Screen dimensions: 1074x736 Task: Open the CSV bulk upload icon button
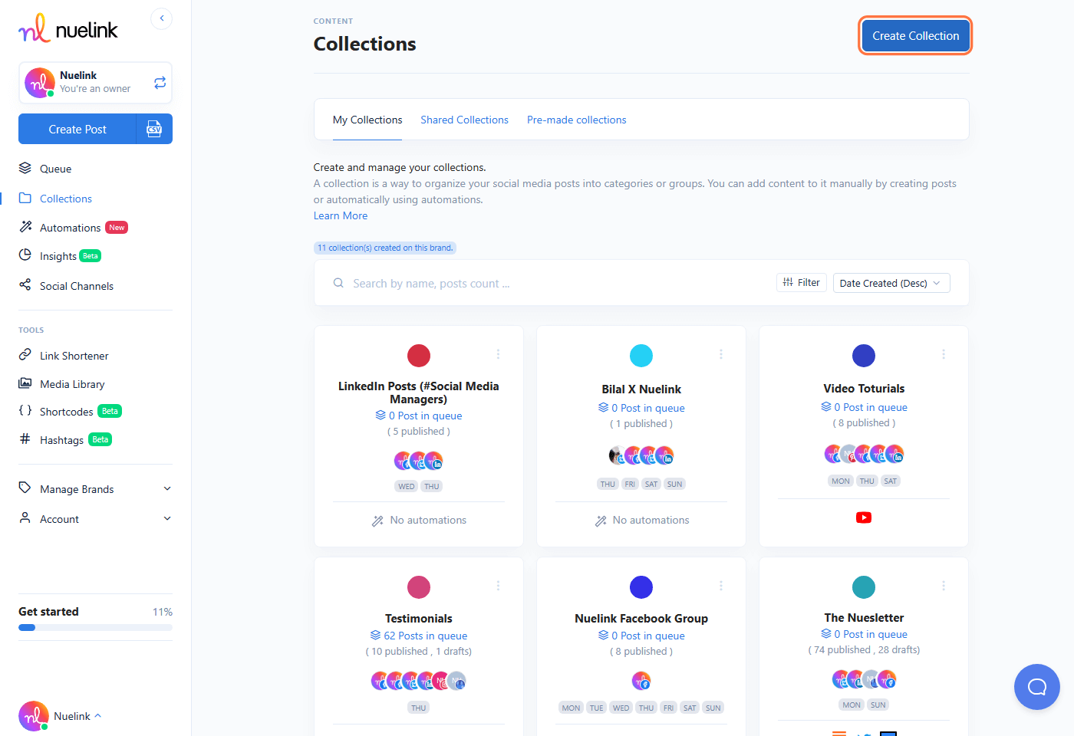coord(154,129)
